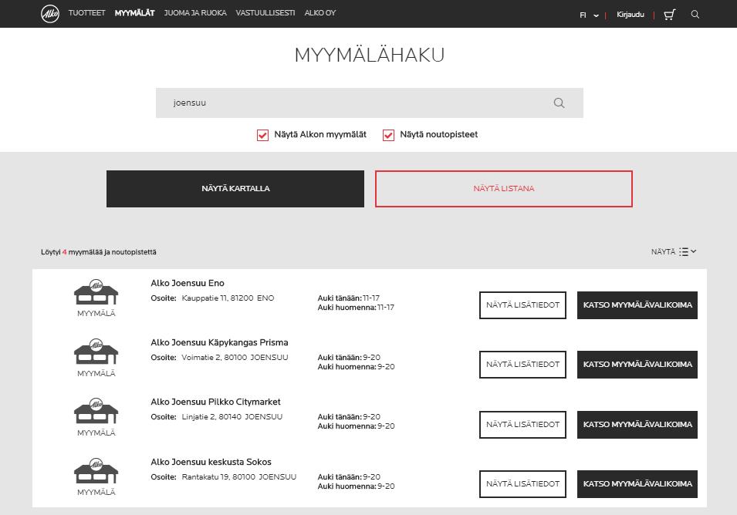
Task: Submit store search with magnifier icon
Action: [559, 103]
